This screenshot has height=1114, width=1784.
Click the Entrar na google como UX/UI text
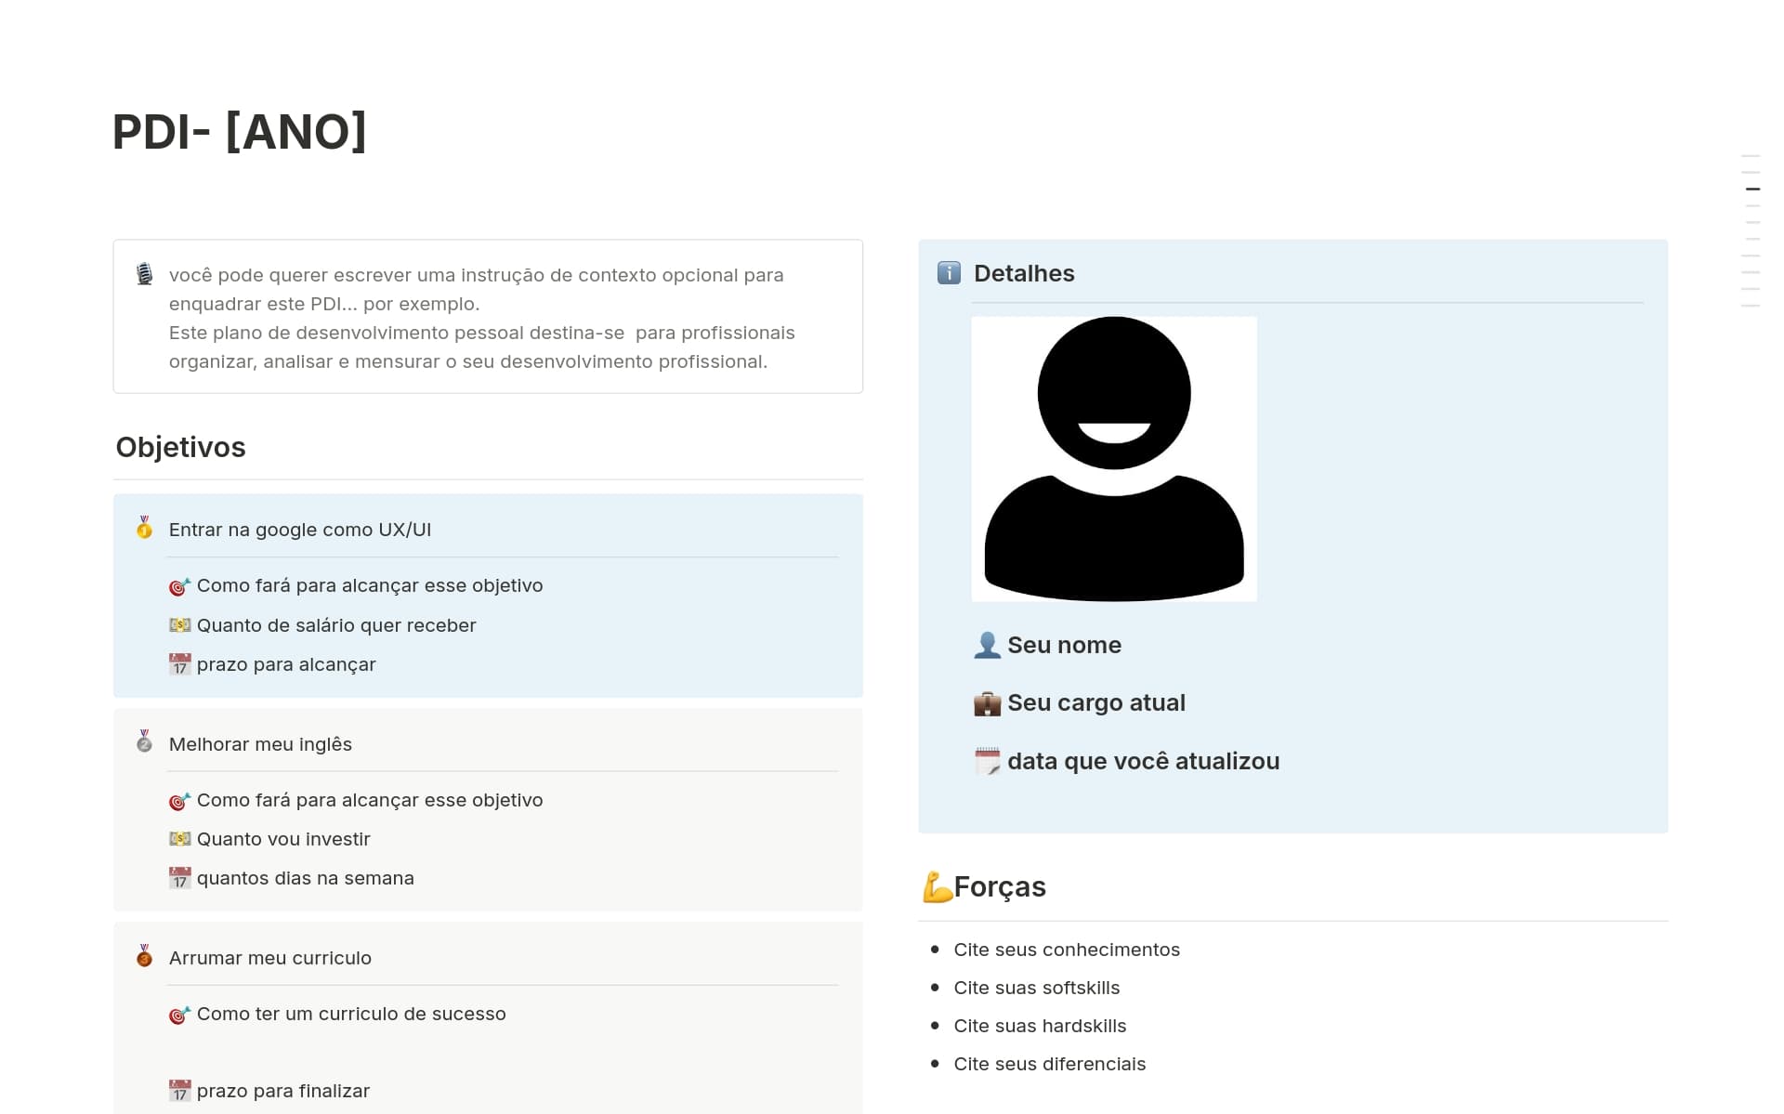299,530
